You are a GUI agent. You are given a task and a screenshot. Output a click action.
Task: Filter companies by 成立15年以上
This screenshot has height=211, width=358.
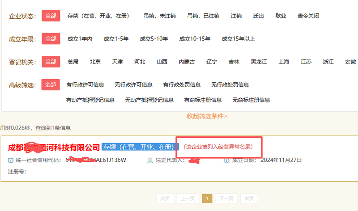coord(239,39)
